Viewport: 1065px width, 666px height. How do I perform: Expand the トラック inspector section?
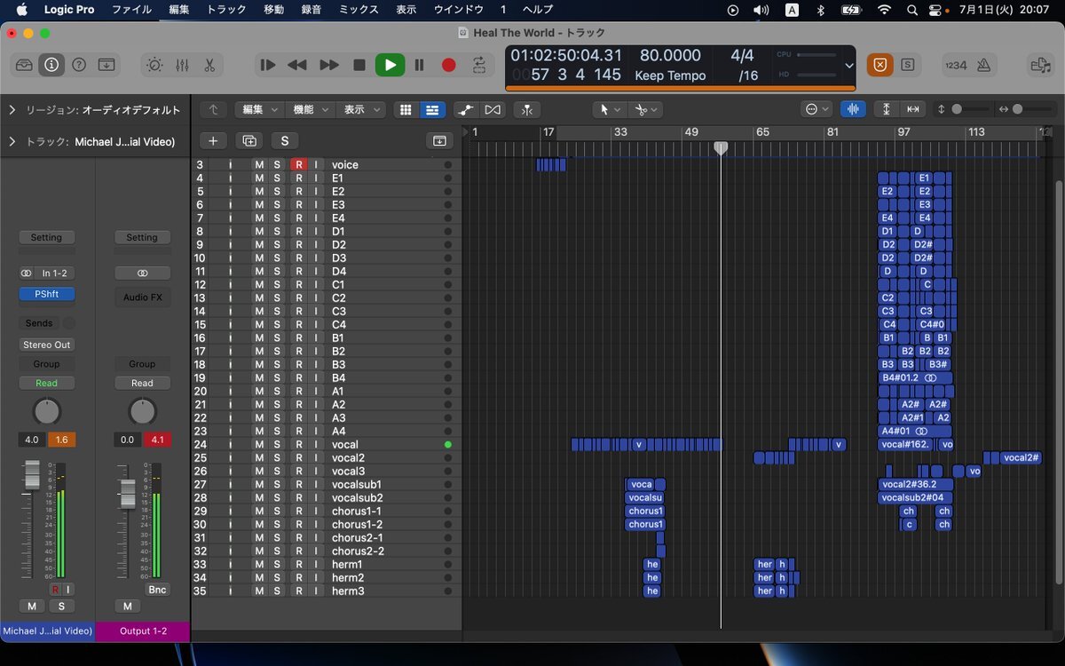pos(12,141)
